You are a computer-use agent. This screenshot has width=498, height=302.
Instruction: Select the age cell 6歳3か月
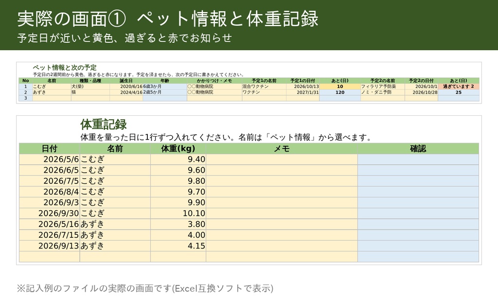165,87
